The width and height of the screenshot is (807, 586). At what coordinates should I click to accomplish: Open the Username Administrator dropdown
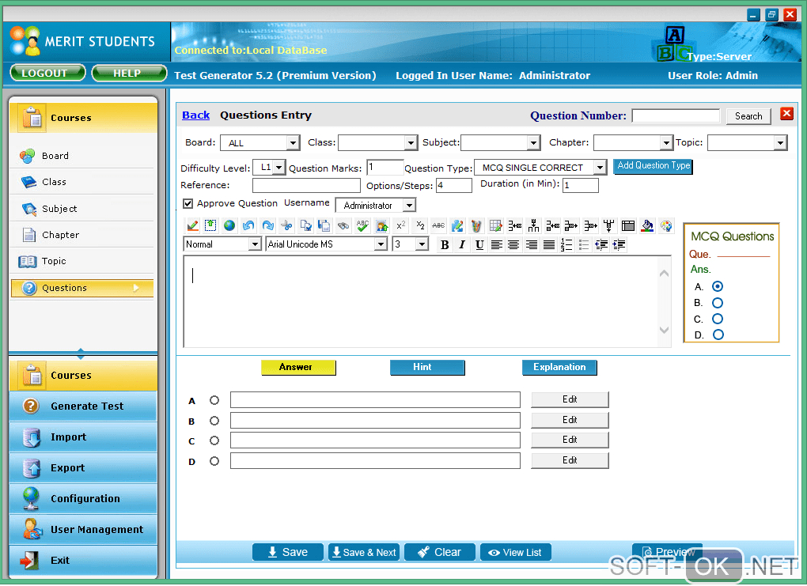click(376, 206)
